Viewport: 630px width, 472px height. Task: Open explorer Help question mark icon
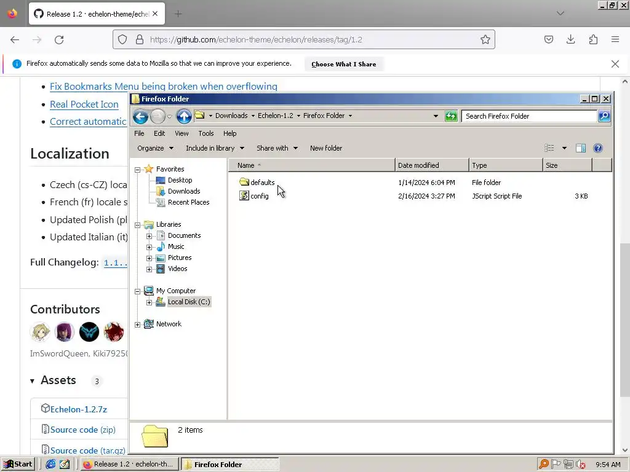pyautogui.click(x=598, y=148)
